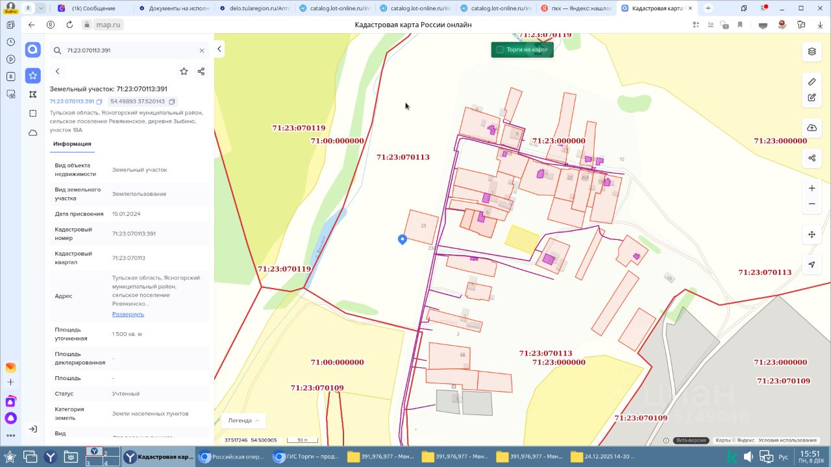Add the land plot to favorites
The image size is (831, 467).
point(184,71)
